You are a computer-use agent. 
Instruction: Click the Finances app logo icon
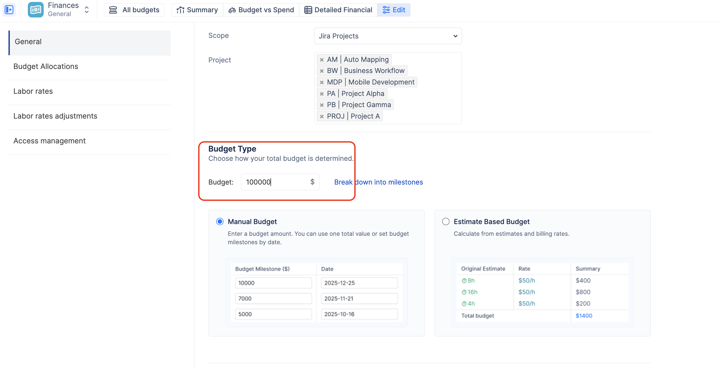35,10
